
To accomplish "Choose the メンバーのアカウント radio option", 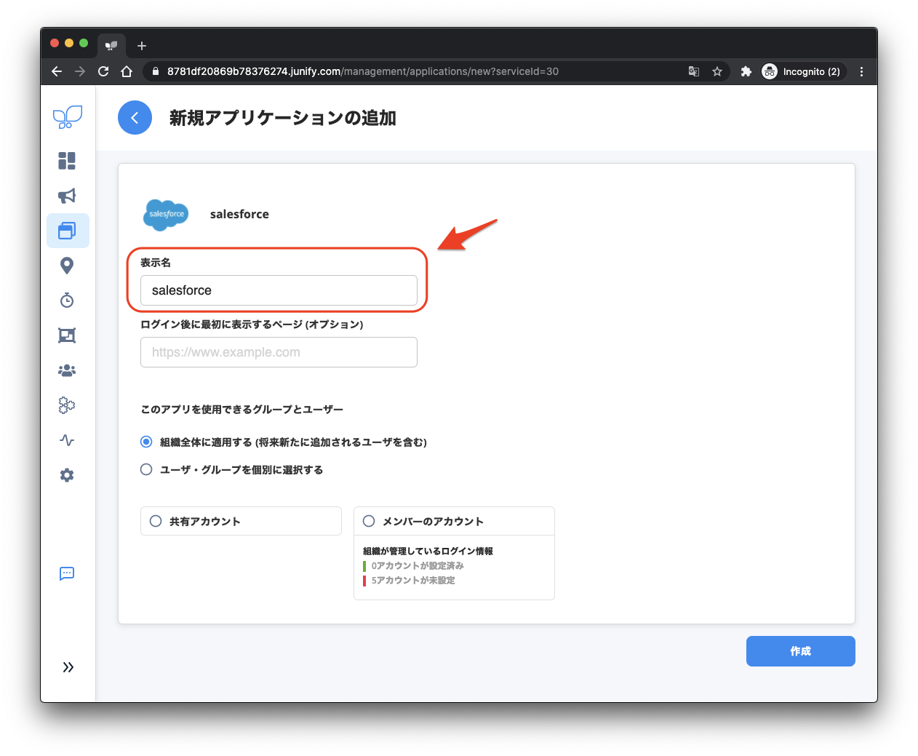I will (x=369, y=521).
